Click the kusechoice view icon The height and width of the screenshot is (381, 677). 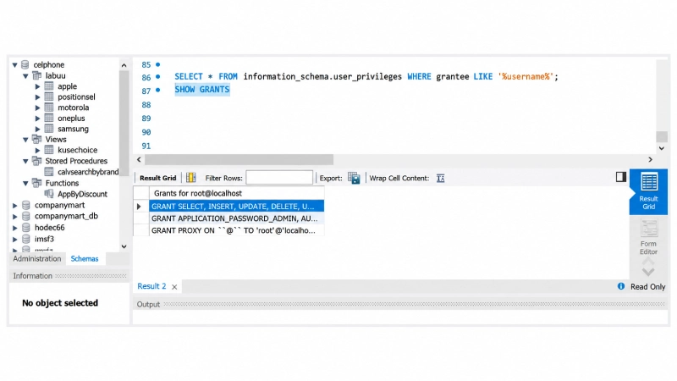pyautogui.click(x=49, y=150)
